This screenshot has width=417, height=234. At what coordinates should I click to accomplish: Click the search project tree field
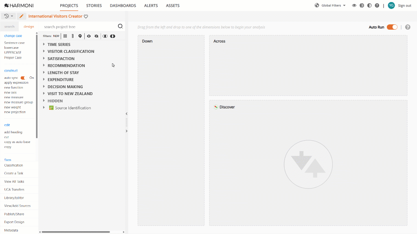tap(80, 26)
